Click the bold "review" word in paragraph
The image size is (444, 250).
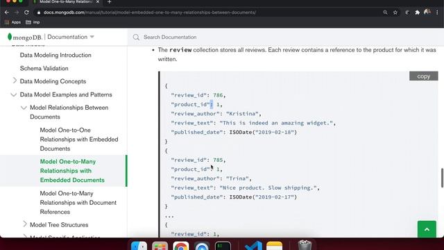tap(180, 50)
